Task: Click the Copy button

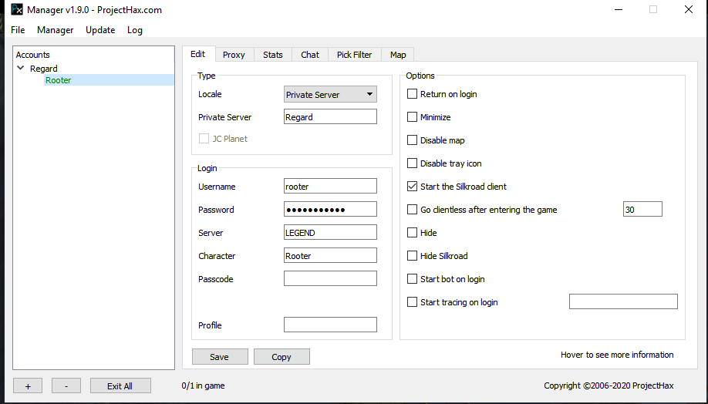Action: (x=282, y=357)
